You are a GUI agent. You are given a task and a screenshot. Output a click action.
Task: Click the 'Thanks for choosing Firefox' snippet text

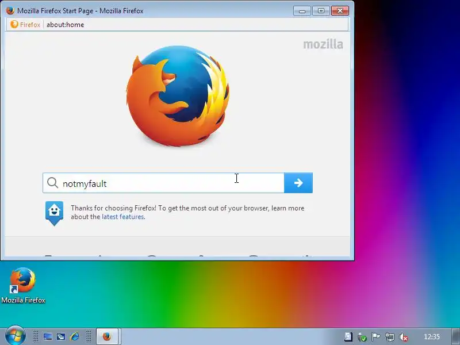coord(187,212)
